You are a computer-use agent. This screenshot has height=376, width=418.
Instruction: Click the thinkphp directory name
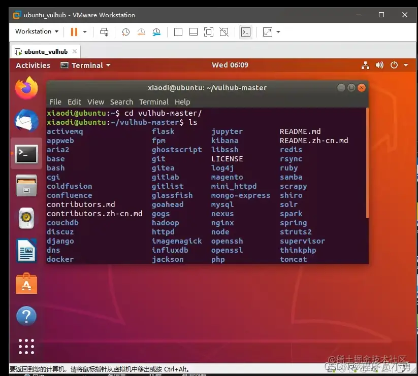coord(298,250)
